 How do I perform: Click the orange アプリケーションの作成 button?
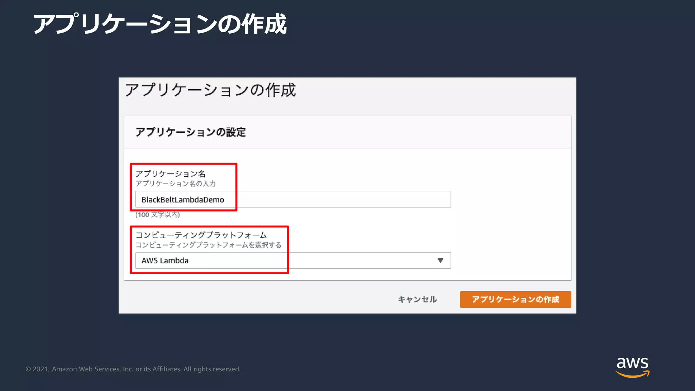point(515,299)
